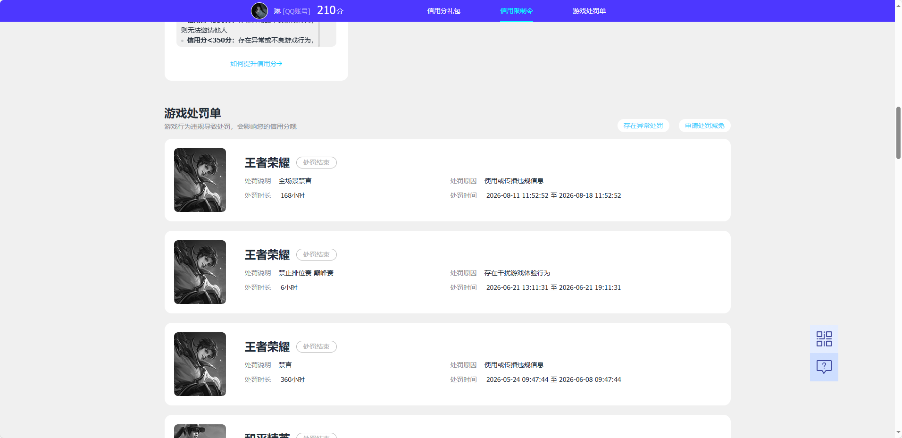Click the 游戏处罚单 section heading
This screenshot has width=902, height=438.
tap(192, 113)
